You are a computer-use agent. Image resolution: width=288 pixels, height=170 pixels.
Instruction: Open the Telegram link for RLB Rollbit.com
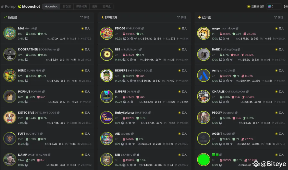[x=135, y=60]
